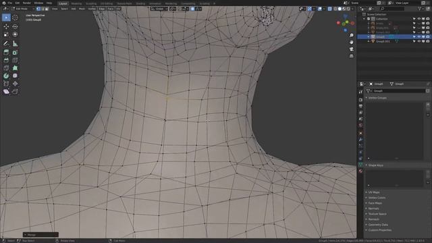Open the Global transform orientation dropdown
The image size is (432, 243).
(x=159, y=9)
